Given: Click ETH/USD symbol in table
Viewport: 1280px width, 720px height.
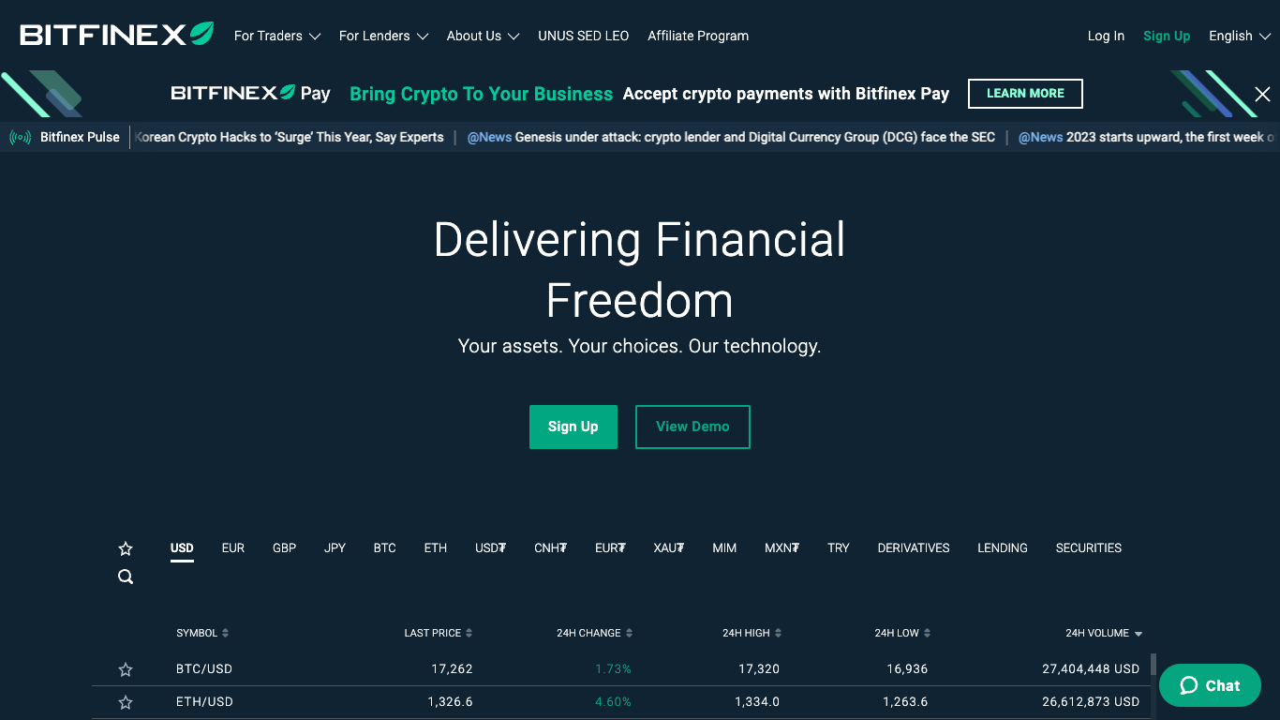Looking at the screenshot, I should [204, 702].
